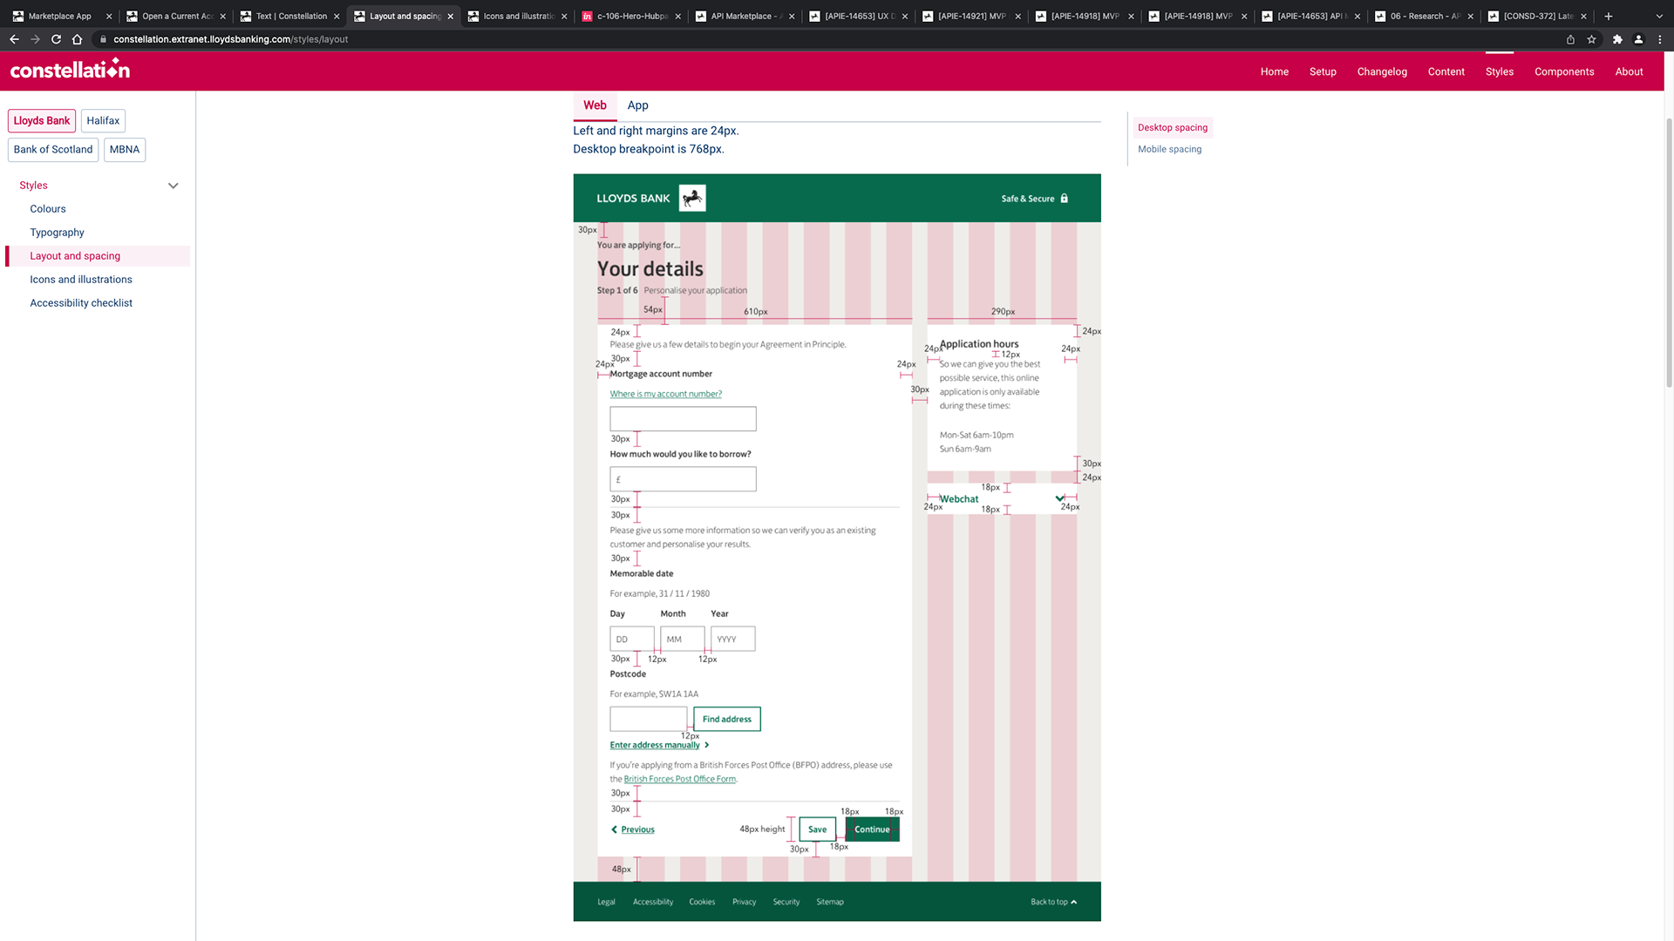Switch to the App tab
This screenshot has width=1674, height=941.
pos(637,105)
